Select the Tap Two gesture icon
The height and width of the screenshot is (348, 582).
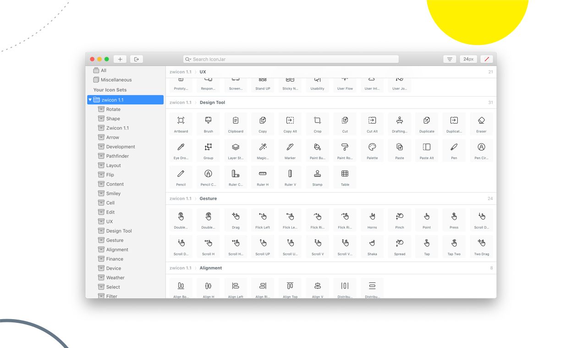pyautogui.click(x=454, y=246)
